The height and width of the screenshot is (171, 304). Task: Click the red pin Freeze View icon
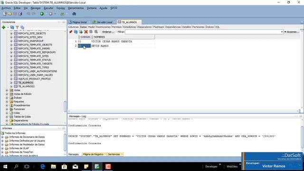click(x=71, y=32)
